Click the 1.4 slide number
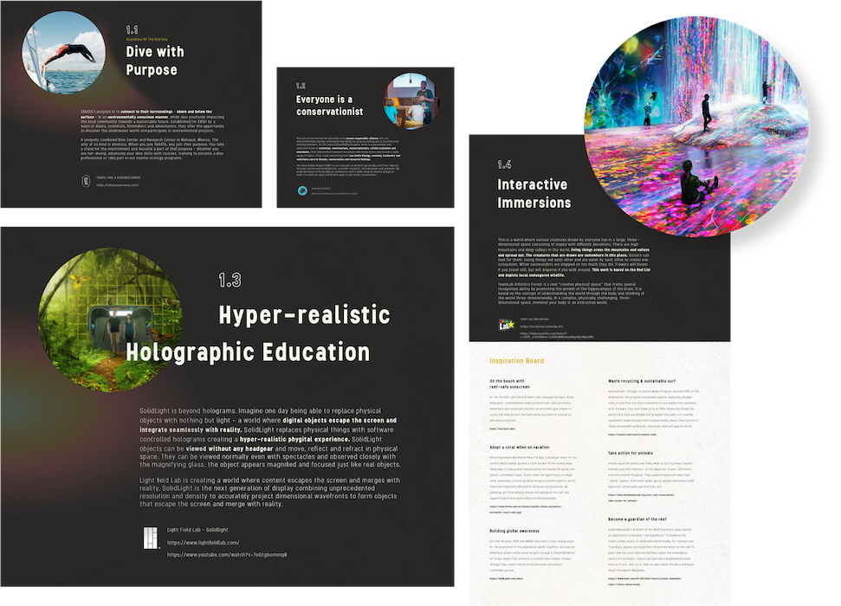 coord(503,164)
